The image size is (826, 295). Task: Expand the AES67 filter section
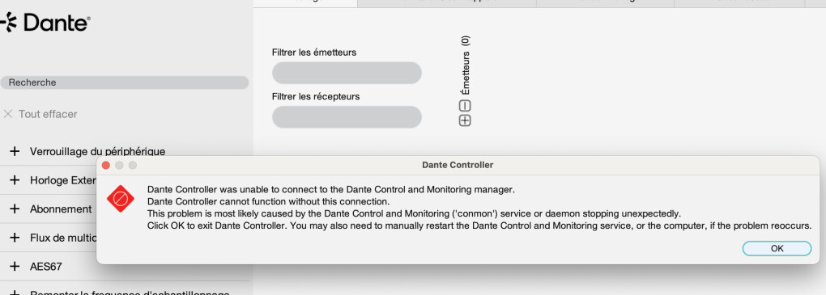pyautogui.click(x=15, y=267)
